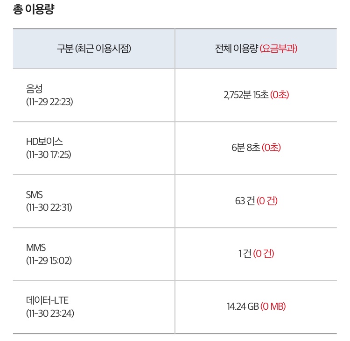
Task: Click the MMS timestamp 11-29 15:02
Action: [x=49, y=260]
